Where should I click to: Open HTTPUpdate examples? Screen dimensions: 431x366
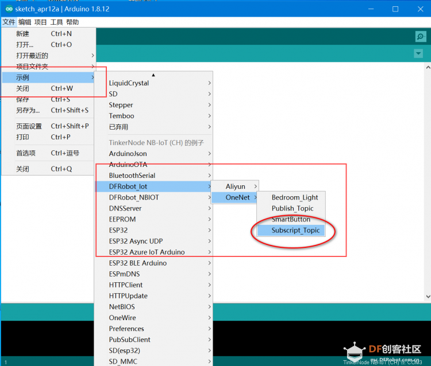pos(153,296)
